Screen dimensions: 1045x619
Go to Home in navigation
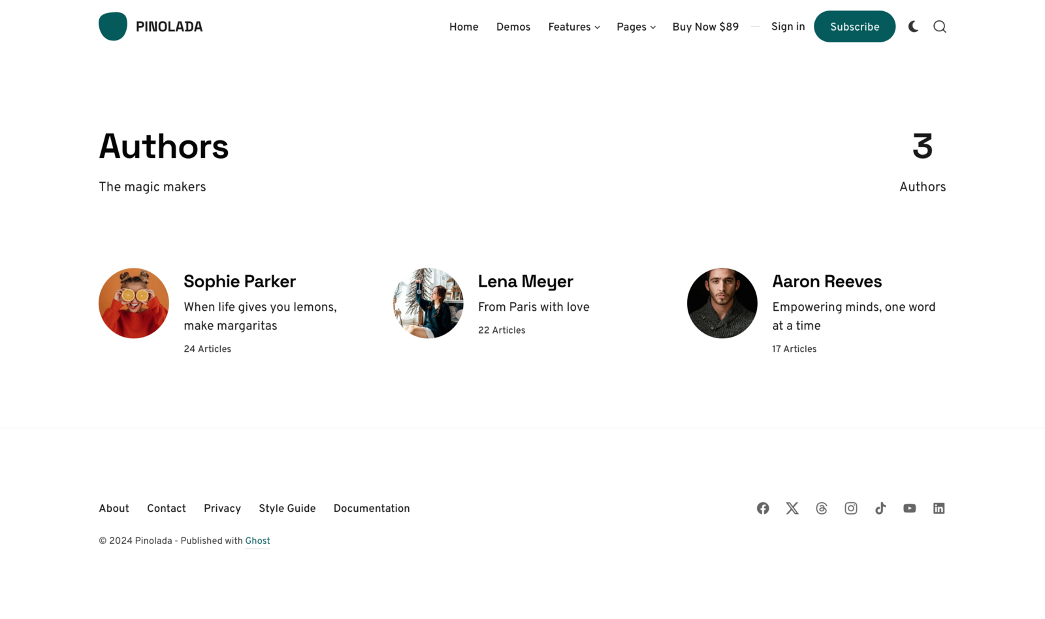pos(464,27)
